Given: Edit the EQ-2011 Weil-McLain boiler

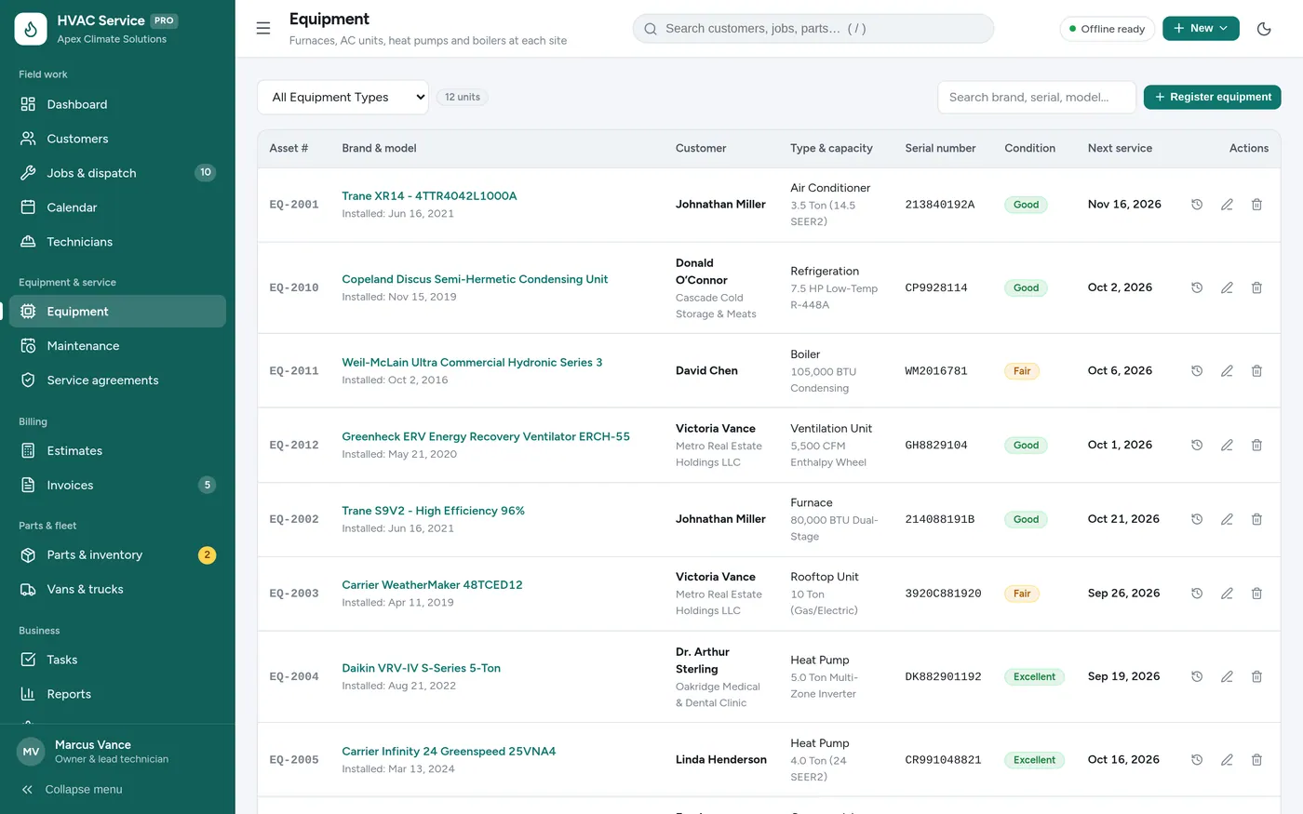Looking at the screenshot, I should pyautogui.click(x=1227, y=371).
